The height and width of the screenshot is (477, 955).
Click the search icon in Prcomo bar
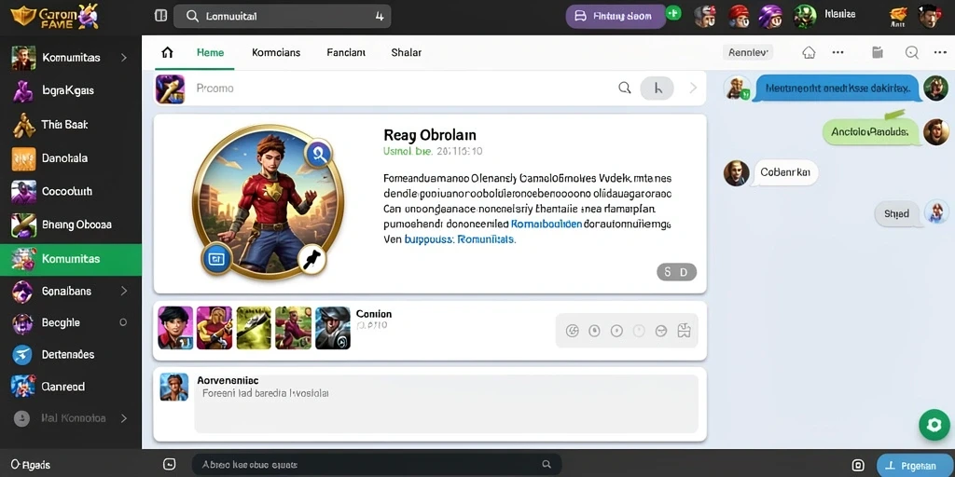[624, 88]
